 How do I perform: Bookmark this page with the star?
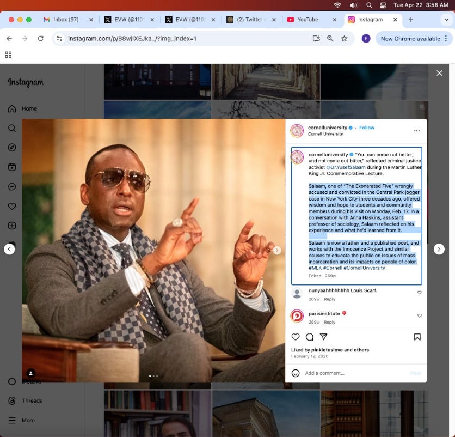point(344,39)
